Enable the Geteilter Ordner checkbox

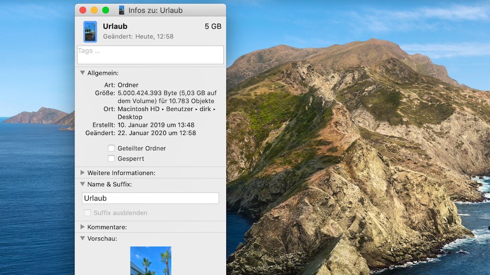point(111,148)
